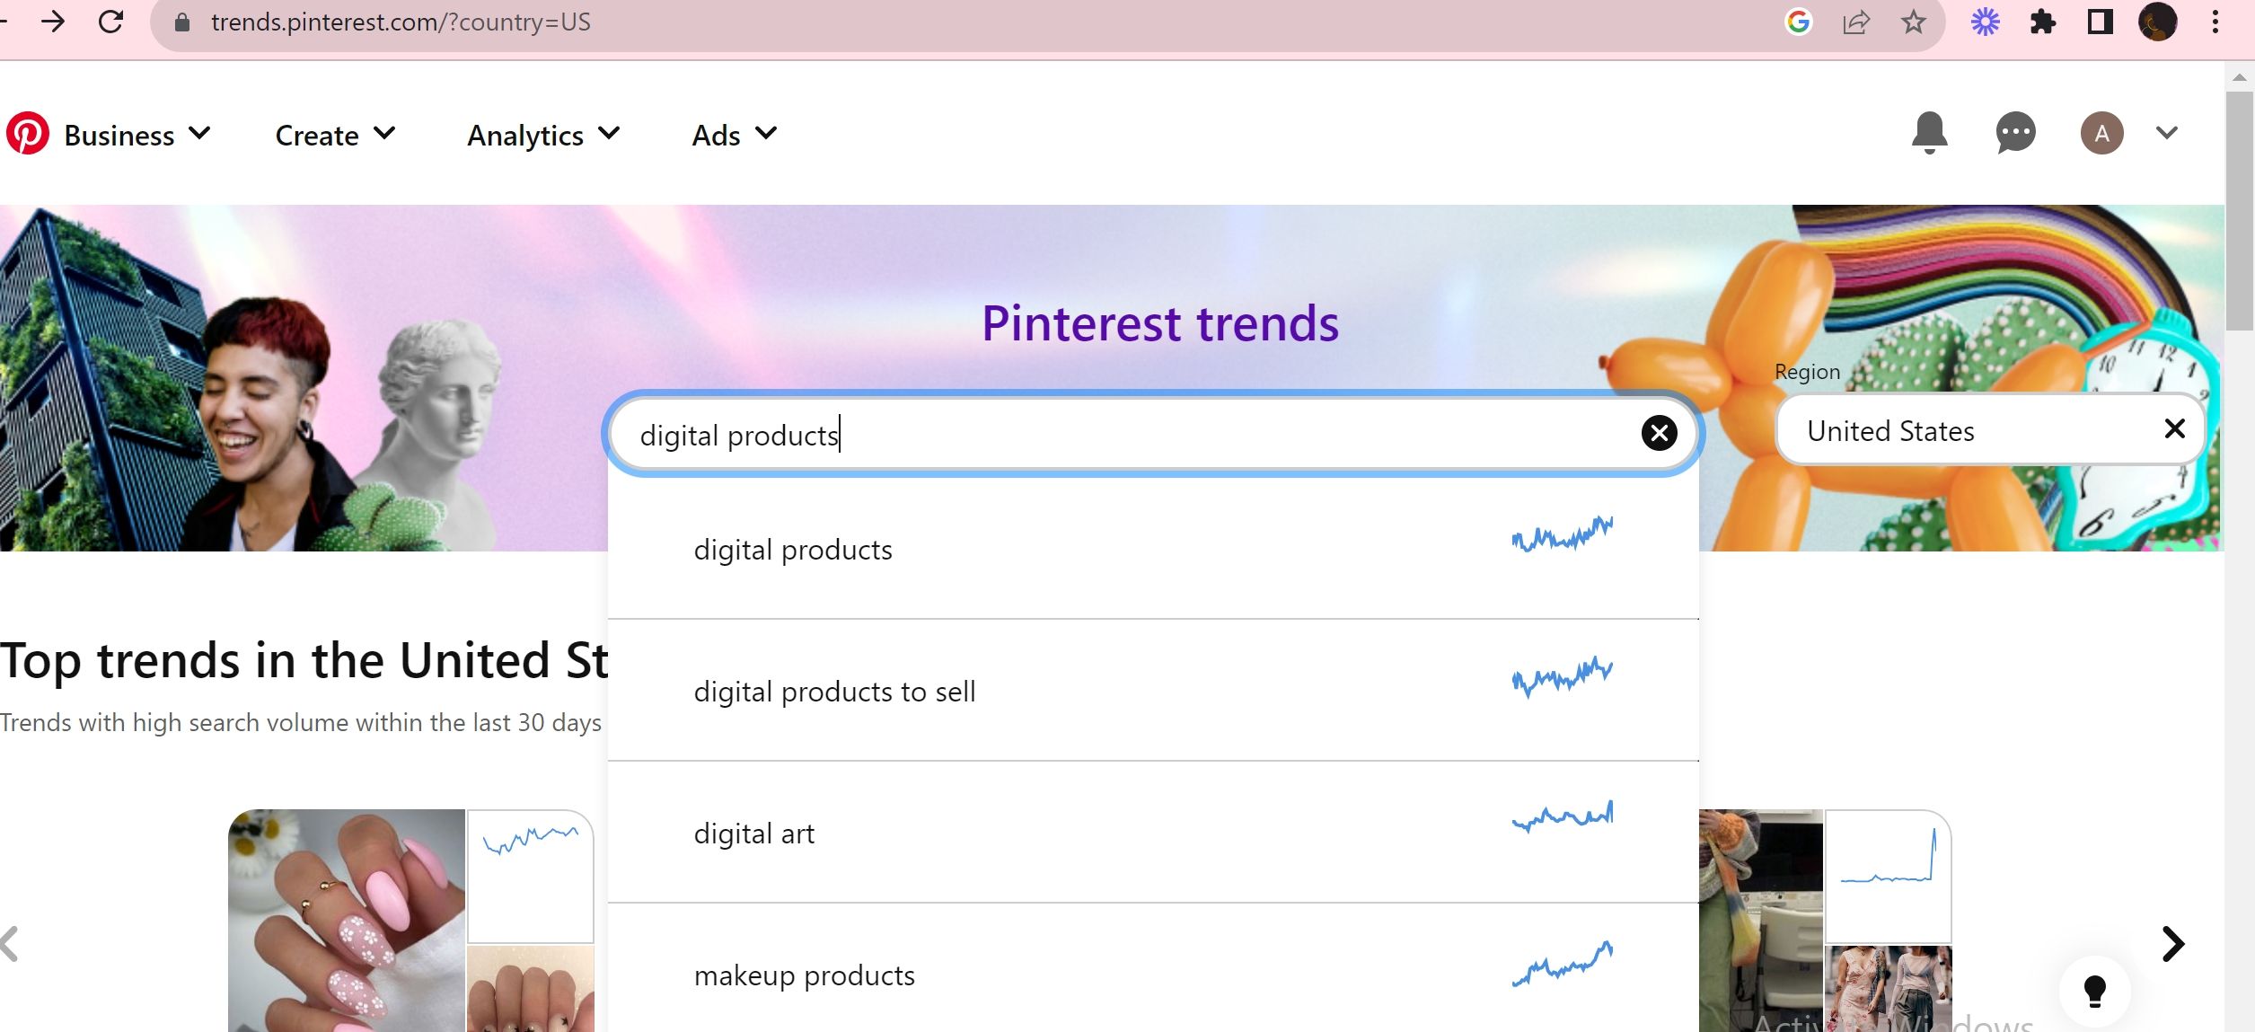This screenshot has width=2255, height=1032.
Task: Click the profile avatar
Action: tap(2101, 133)
